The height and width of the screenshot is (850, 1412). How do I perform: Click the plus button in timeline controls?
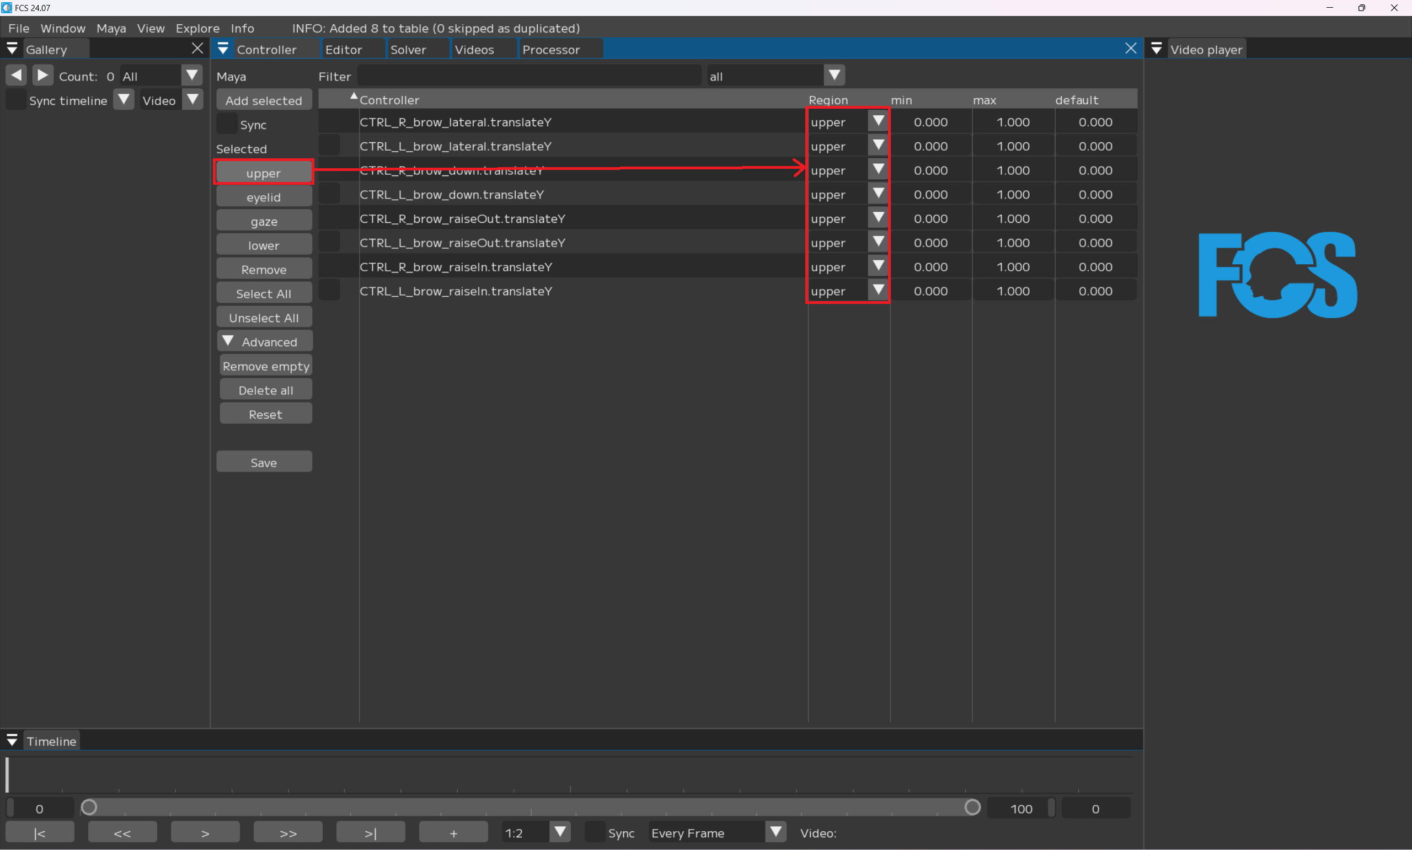tap(453, 833)
